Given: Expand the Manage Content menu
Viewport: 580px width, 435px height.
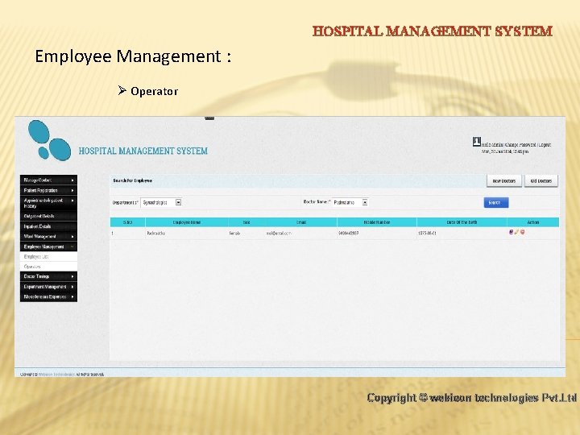Looking at the screenshot, I should (48, 180).
